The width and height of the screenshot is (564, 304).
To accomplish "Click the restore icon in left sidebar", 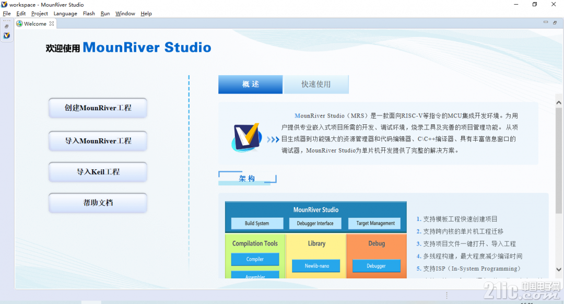I will (x=6, y=27).
